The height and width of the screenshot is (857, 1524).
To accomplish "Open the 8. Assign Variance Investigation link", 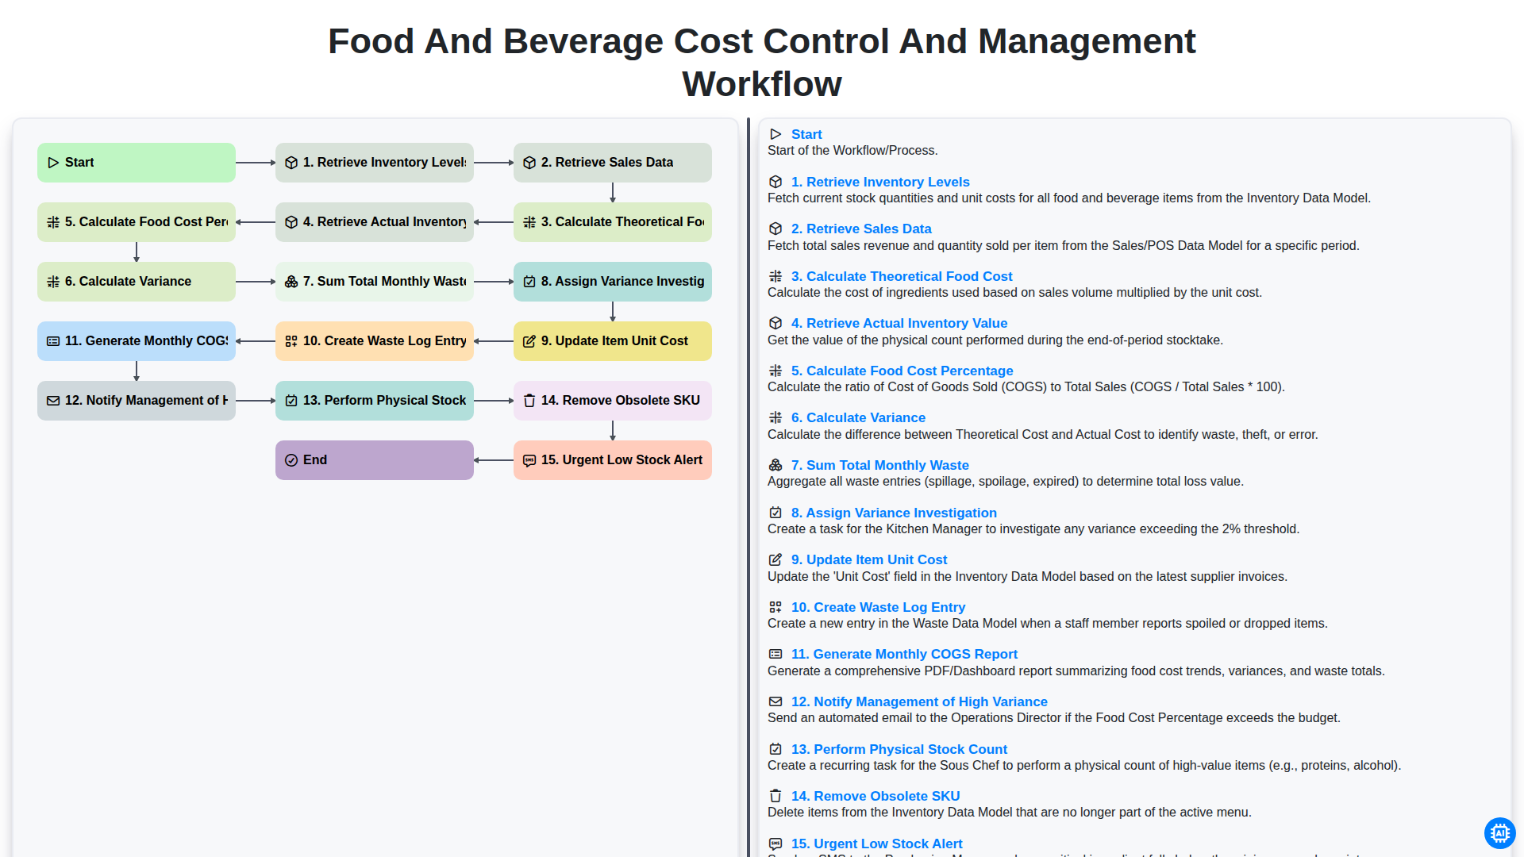I will click(x=894, y=513).
